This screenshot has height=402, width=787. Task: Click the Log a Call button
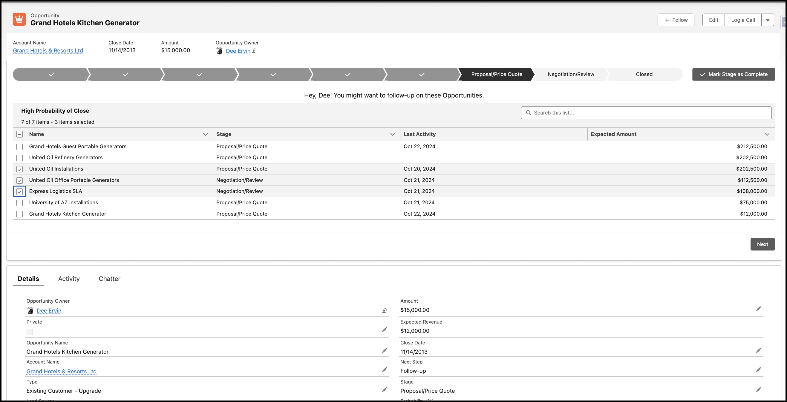click(x=743, y=20)
